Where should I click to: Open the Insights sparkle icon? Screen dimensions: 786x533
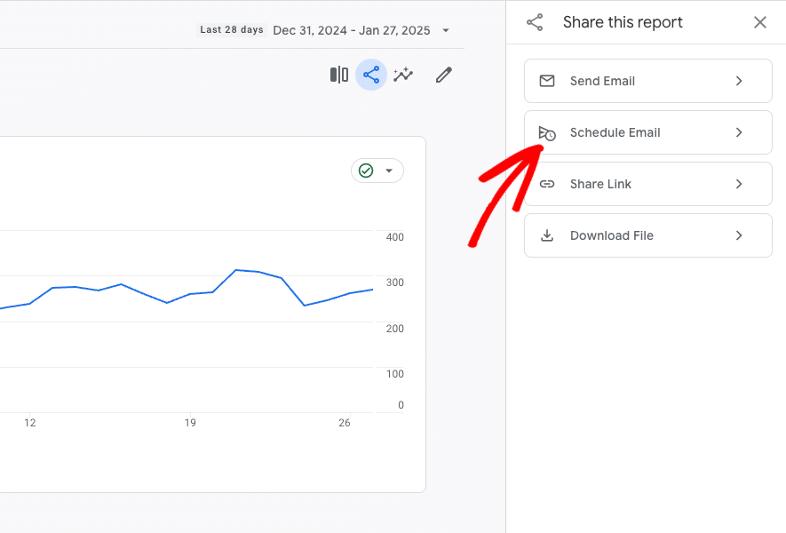(x=403, y=75)
